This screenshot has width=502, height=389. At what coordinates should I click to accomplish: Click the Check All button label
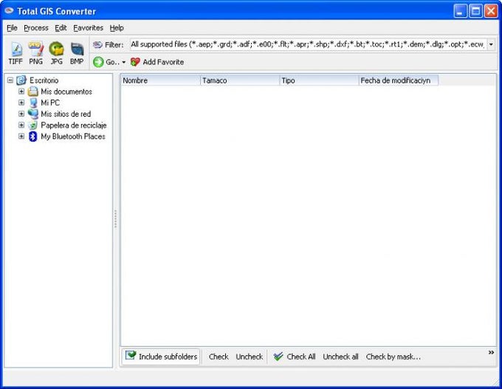coord(301,357)
